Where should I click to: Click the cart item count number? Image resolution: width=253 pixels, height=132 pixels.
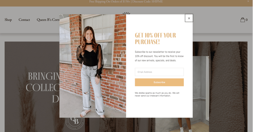coord(246,20)
